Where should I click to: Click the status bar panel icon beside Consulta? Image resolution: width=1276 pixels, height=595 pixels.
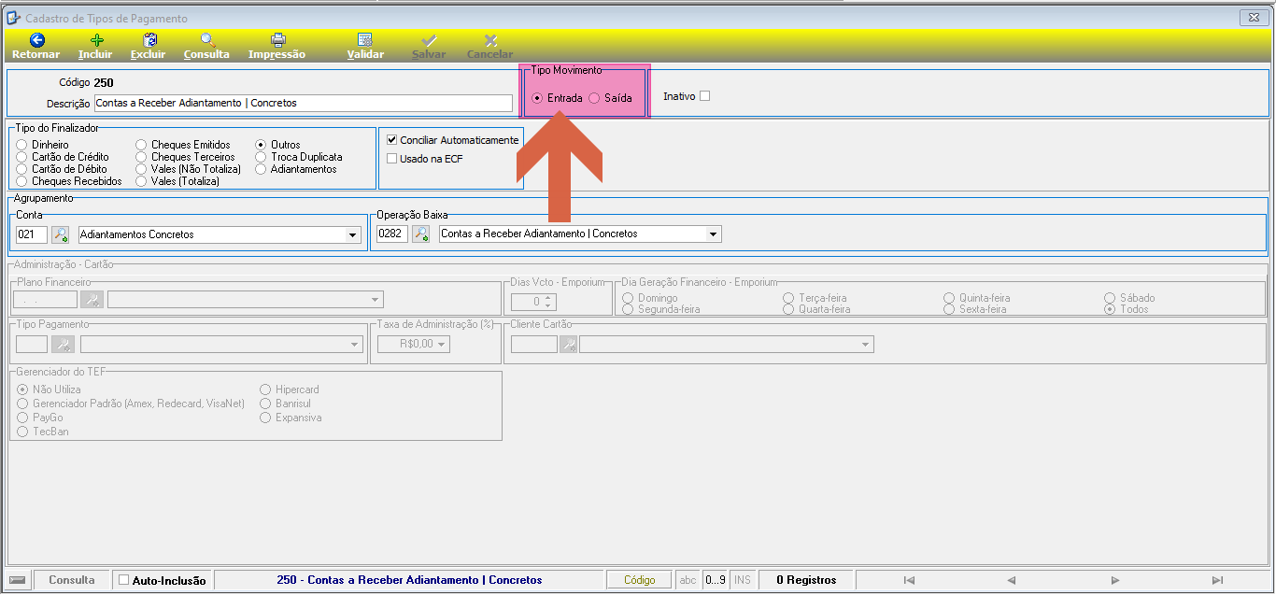click(19, 580)
